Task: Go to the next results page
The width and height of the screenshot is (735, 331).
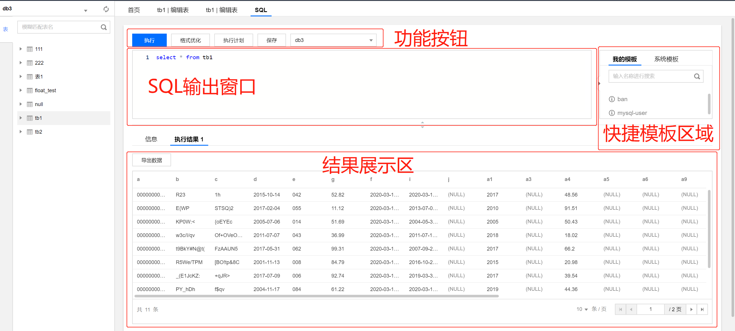Action: 691,309
